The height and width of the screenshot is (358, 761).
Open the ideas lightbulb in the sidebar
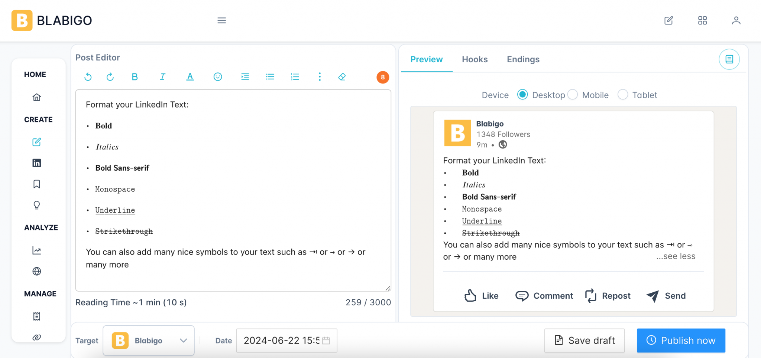point(36,205)
